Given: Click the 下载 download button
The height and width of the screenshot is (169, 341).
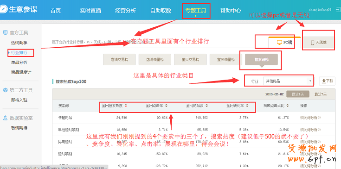Looking at the screenshot, I should [x=327, y=81].
